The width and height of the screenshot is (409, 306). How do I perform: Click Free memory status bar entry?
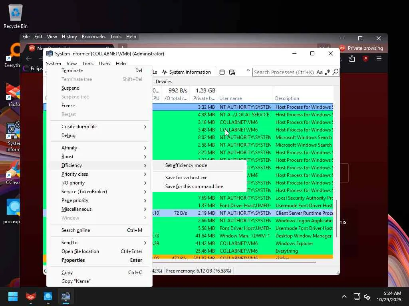pos(199,271)
